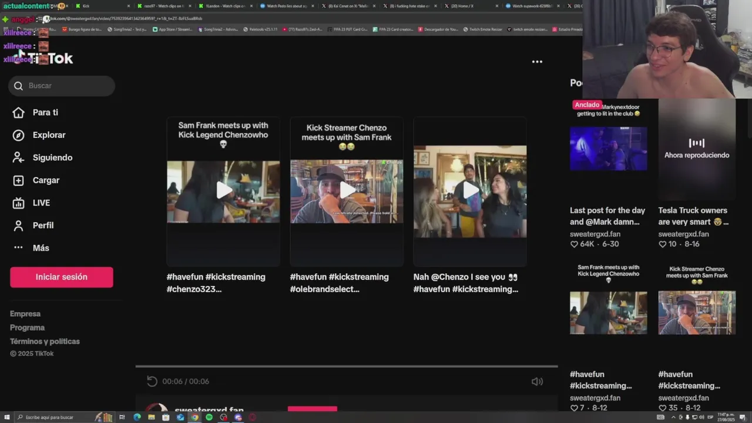Viewport: 752px width, 423px height.
Task: Open Task View in the taskbar
Action: coord(122,417)
